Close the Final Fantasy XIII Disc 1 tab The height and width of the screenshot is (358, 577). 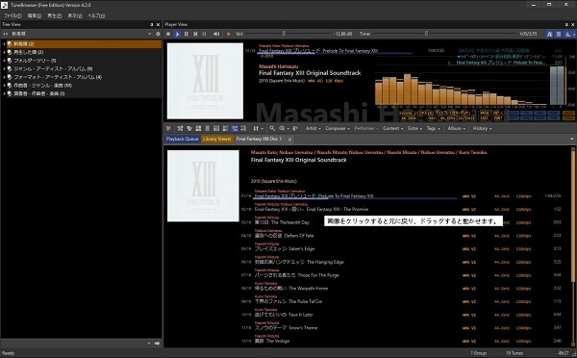tap(289, 140)
